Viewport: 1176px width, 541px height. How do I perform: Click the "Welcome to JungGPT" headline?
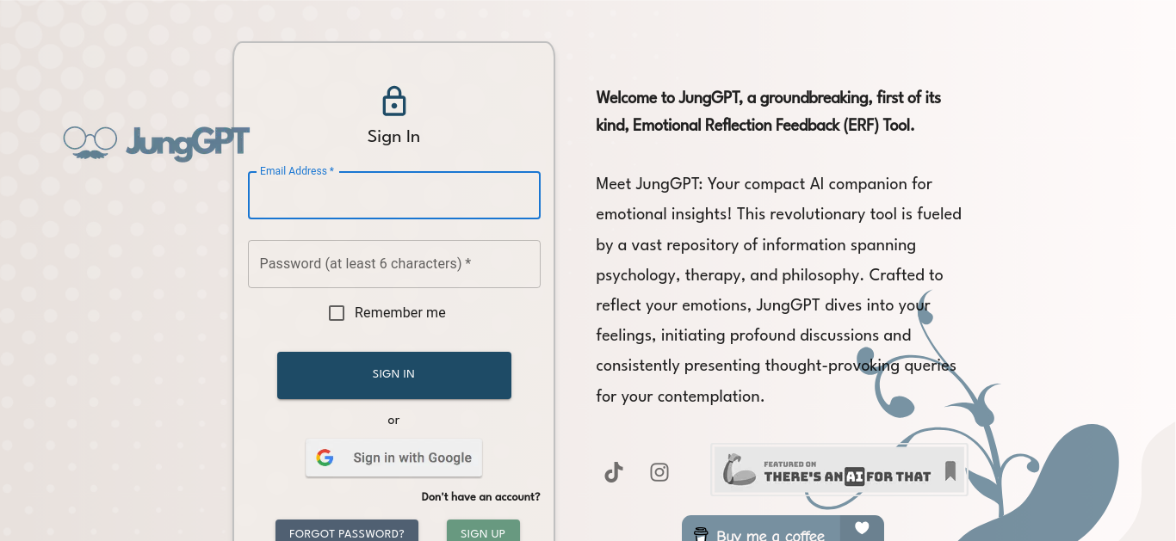pyautogui.click(x=768, y=111)
